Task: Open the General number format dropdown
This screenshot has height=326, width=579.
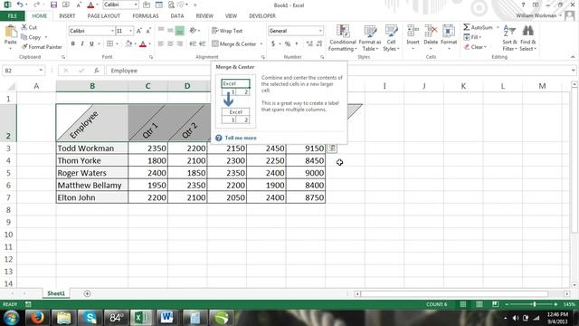Action: tap(320, 31)
